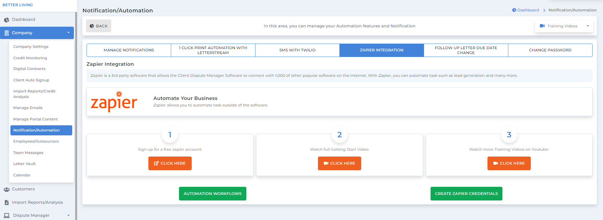Image resolution: width=603 pixels, height=220 pixels.
Task: Open Automation Workflows
Action: pos(212,194)
